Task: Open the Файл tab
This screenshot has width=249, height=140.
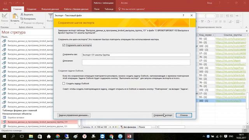Action: pos(5,9)
